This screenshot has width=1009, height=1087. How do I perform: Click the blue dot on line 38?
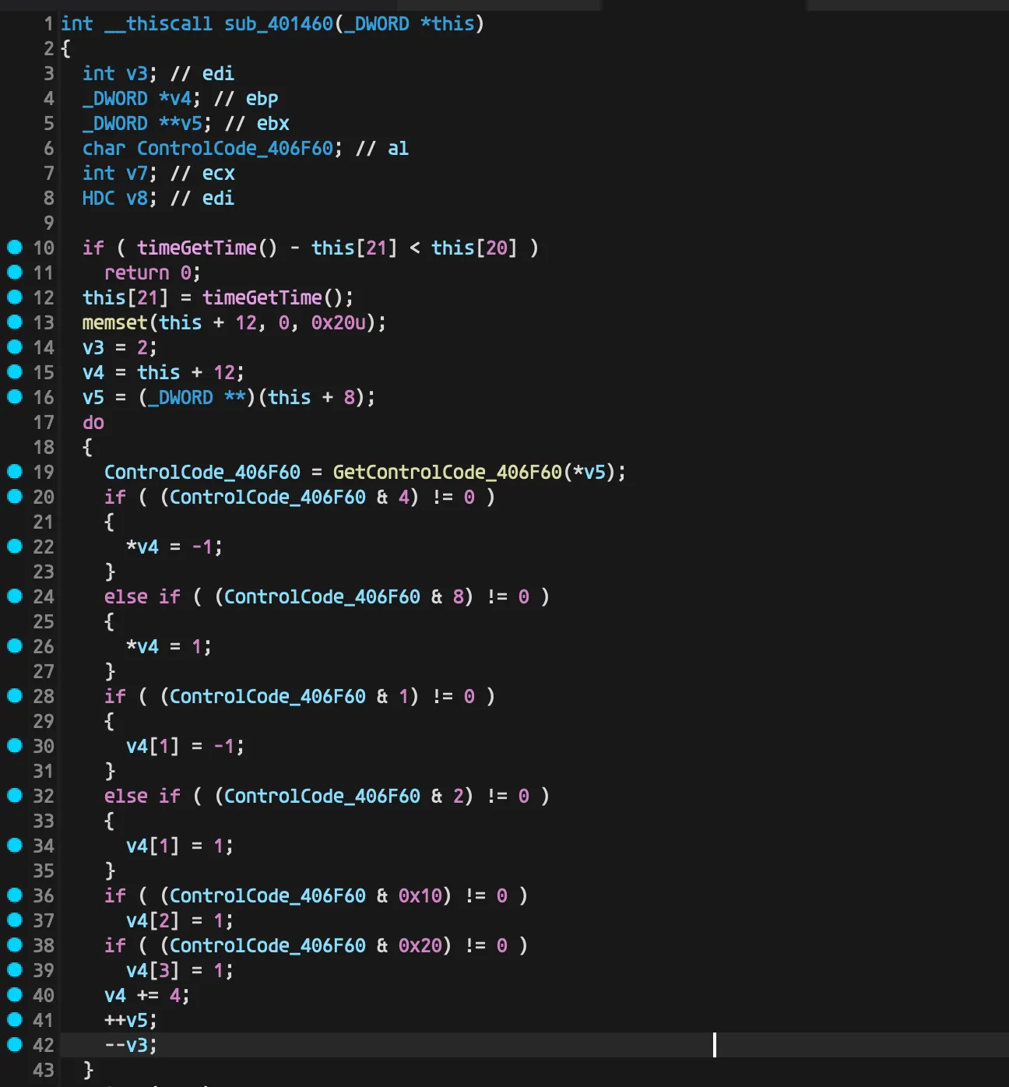[x=15, y=945]
